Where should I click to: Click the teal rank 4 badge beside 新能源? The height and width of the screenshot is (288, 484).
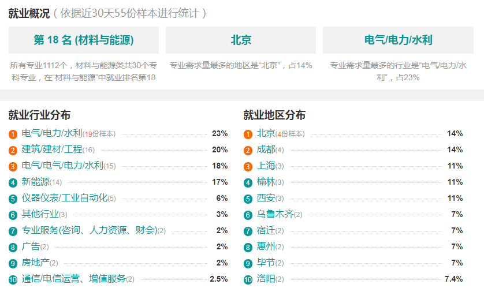click(x=13, y=183)
